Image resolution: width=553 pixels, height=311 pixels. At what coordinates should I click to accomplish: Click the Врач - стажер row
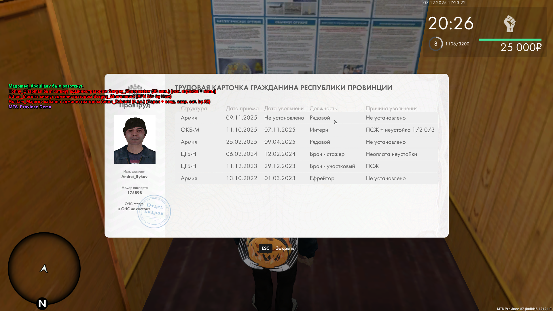306,154
